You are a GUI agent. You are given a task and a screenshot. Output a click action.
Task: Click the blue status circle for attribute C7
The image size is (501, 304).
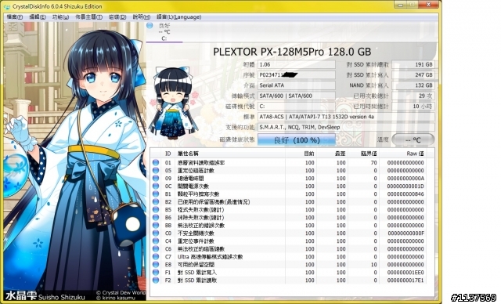click(156, 257)
